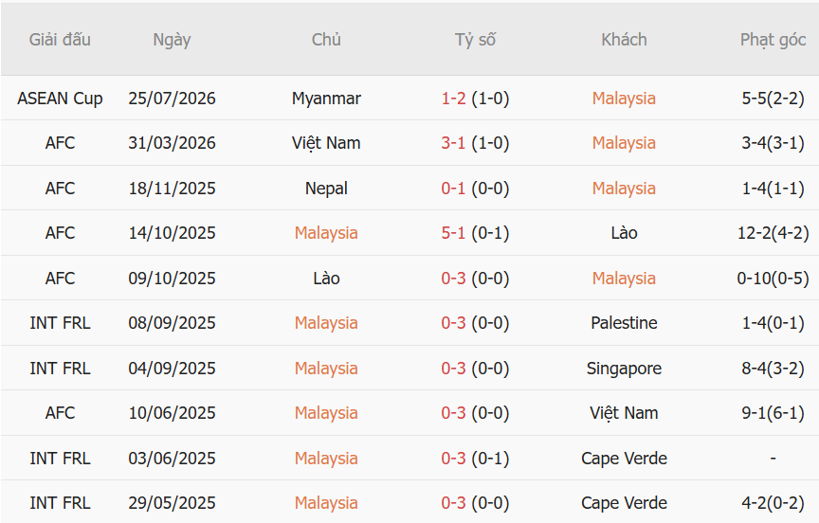The width and height of the screenshot is (819, 523).
Task: Click the Giải đấu column header
Action: (x=60, y=40)
